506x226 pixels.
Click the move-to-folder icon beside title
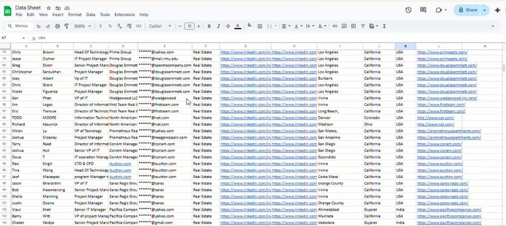click(58, 8)
